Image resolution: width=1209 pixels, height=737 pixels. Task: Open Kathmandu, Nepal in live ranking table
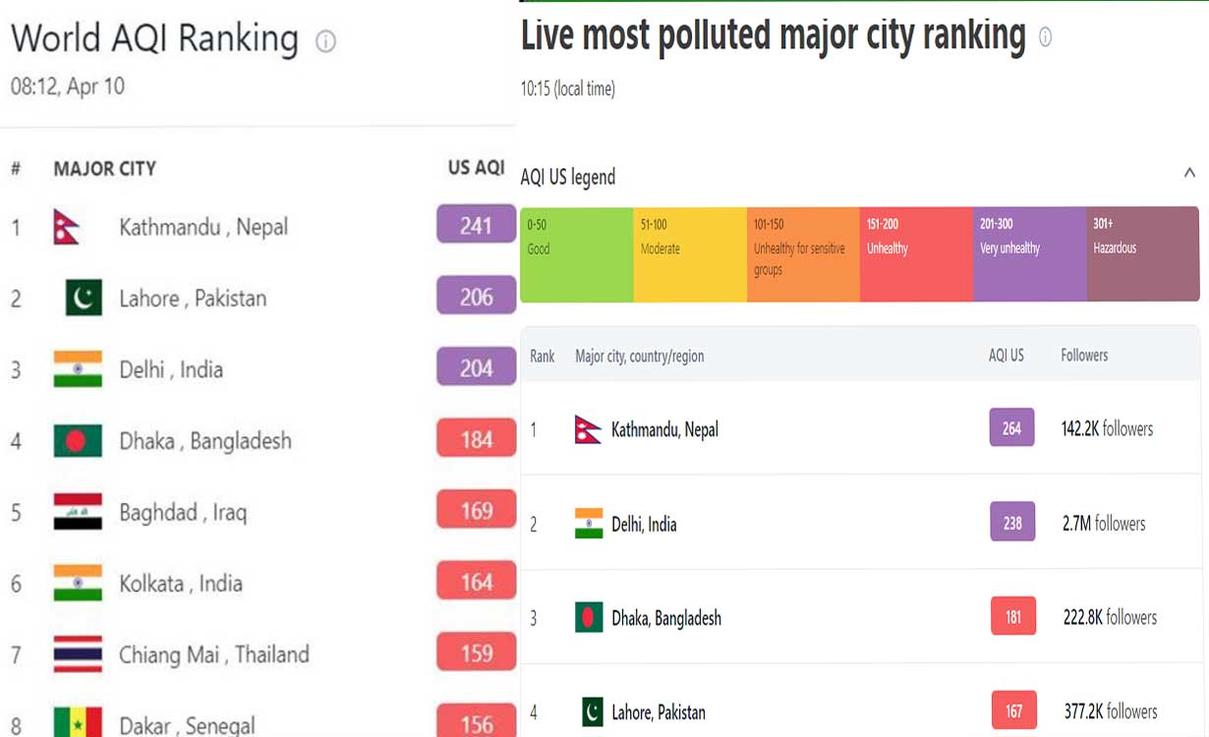pyautogui.click(x=664, y=429)
